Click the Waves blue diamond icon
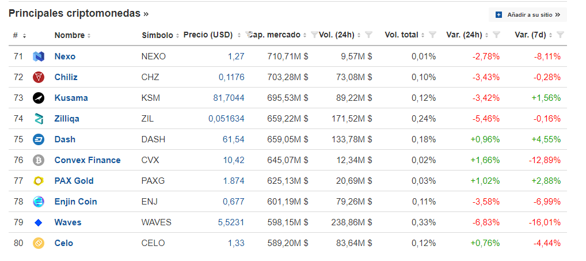 (39, 222)
